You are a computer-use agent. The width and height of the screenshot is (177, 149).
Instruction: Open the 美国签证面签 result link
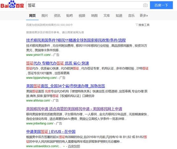click(x=66, y=86)
